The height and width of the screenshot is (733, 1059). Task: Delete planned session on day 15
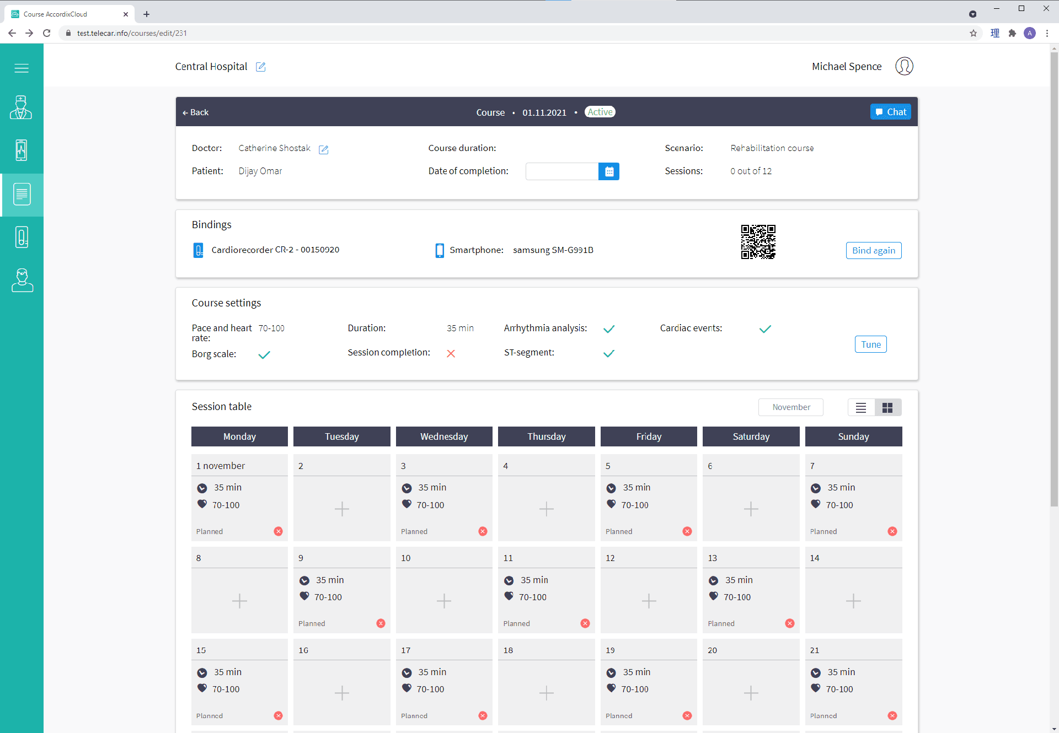tap(279, 715)
